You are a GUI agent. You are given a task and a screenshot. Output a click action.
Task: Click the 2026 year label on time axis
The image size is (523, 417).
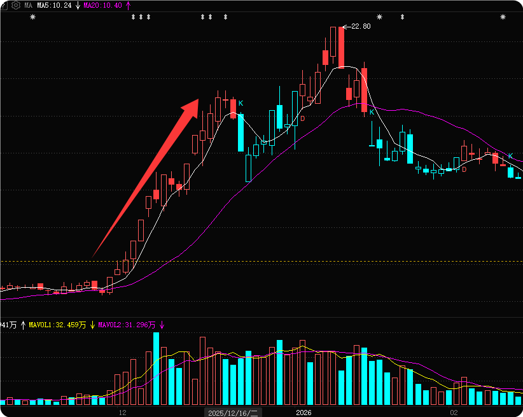303,413
